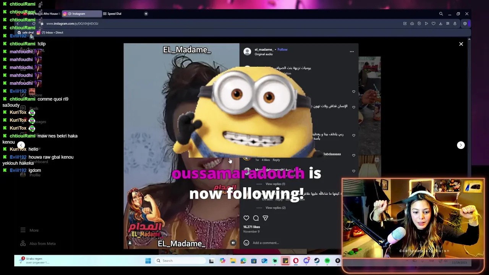
Task: Like the Babdaaaaaa comment heart
Action: [354, 155]
